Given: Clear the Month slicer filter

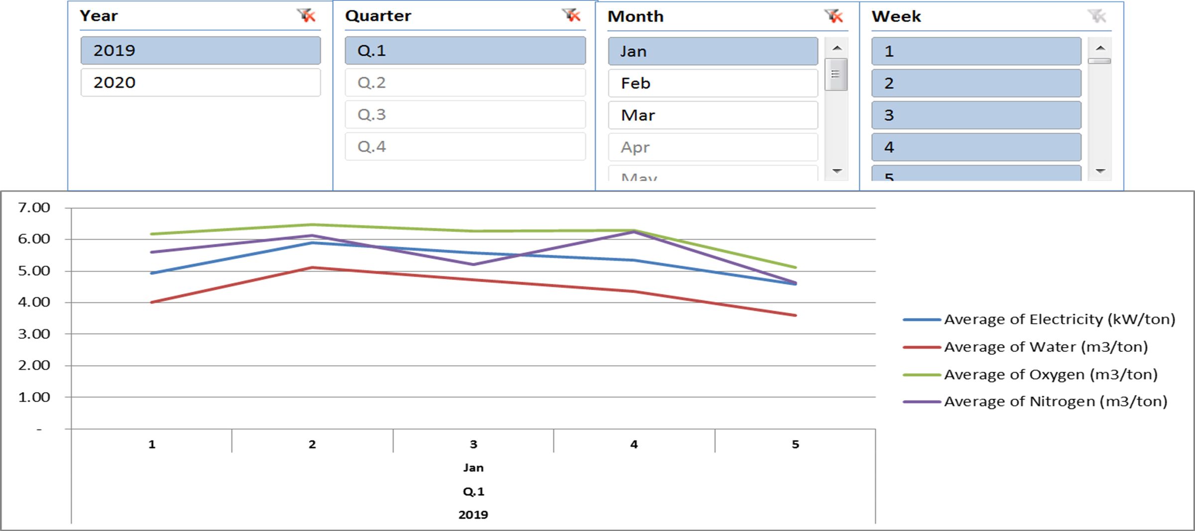Looking at the screenshot, I should (x=834, y=16).
